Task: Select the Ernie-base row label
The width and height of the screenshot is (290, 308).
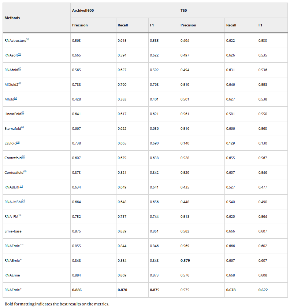Action: (13, 231)
